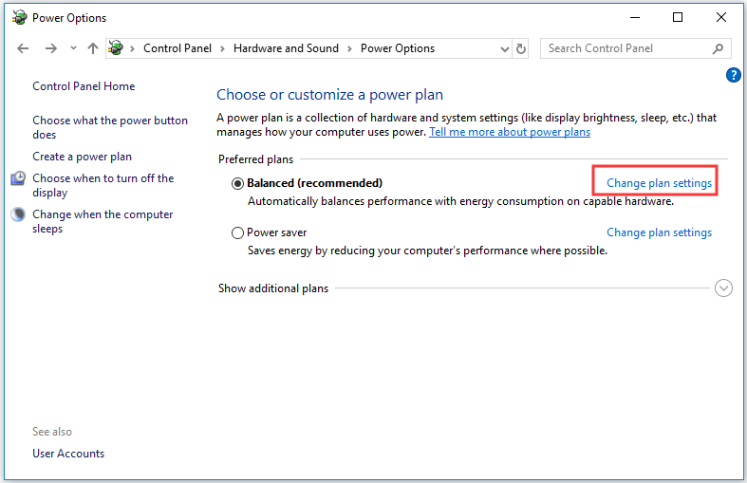Open Tell me more about power plans
Image resolution: width=747 pixels, height=483 pixels.
point(510,132)
